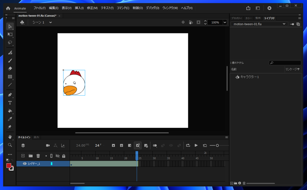The width and height of the screenshot is (307, 190).
Task: Click the Zoom magnifier tool
Action: tap(10, 145)
